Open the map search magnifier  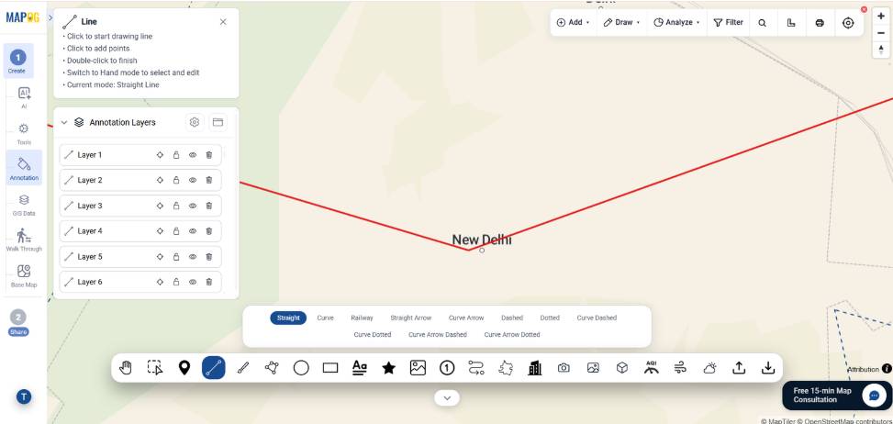(762, 23)
